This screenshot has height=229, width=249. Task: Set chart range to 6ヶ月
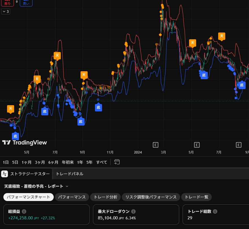pyautogui.click(x=53, y=162)
